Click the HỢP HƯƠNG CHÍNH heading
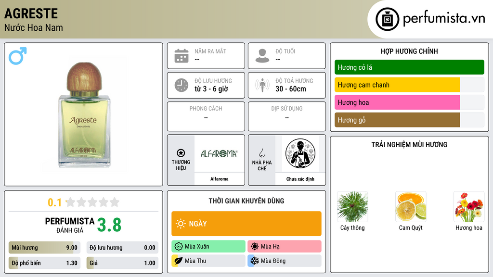The image size is (493, 277). [x=409, y=51]
